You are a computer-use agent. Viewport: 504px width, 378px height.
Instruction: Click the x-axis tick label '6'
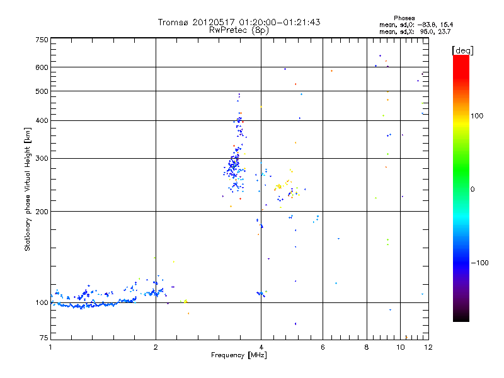(x=323, y=347)
